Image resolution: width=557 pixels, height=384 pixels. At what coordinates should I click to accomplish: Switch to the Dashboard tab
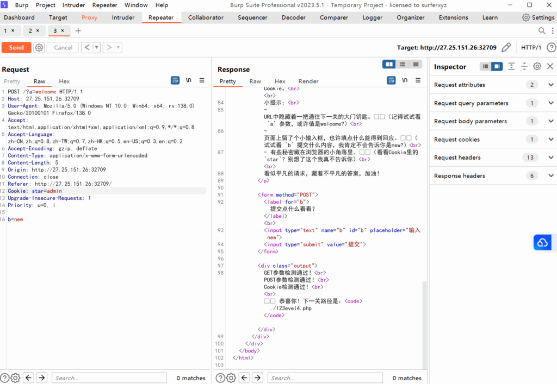(19, 17)
